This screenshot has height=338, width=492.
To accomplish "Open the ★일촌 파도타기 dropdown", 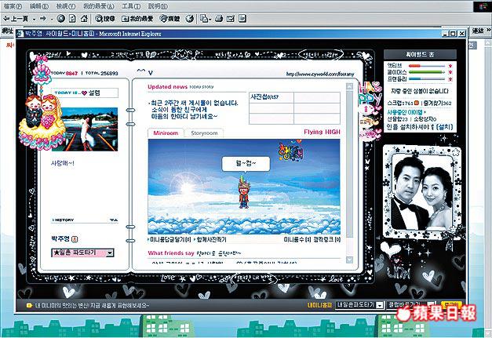I will (82, 253).
